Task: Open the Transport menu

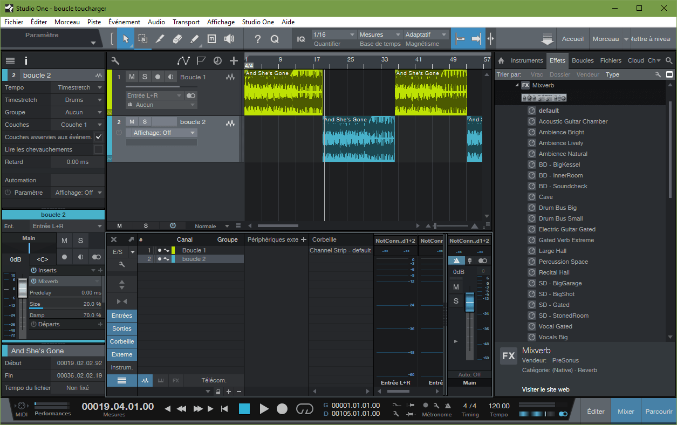Action: pyautogui.click(x=186, y=22)
